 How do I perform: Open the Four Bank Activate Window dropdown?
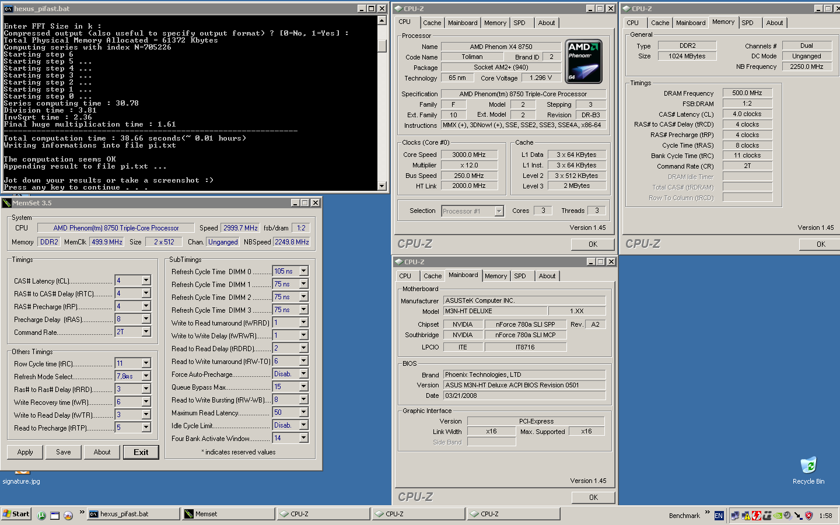(303, 438)
